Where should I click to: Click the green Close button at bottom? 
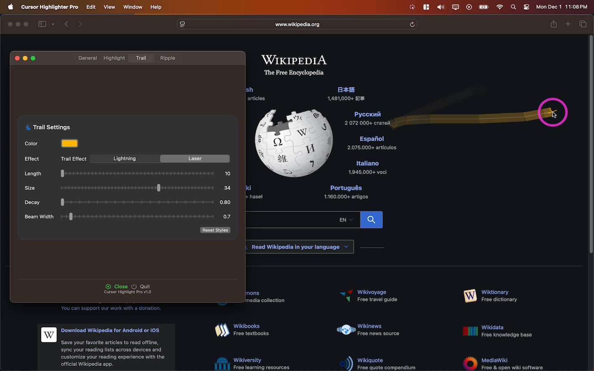click(x=116, y=286)
